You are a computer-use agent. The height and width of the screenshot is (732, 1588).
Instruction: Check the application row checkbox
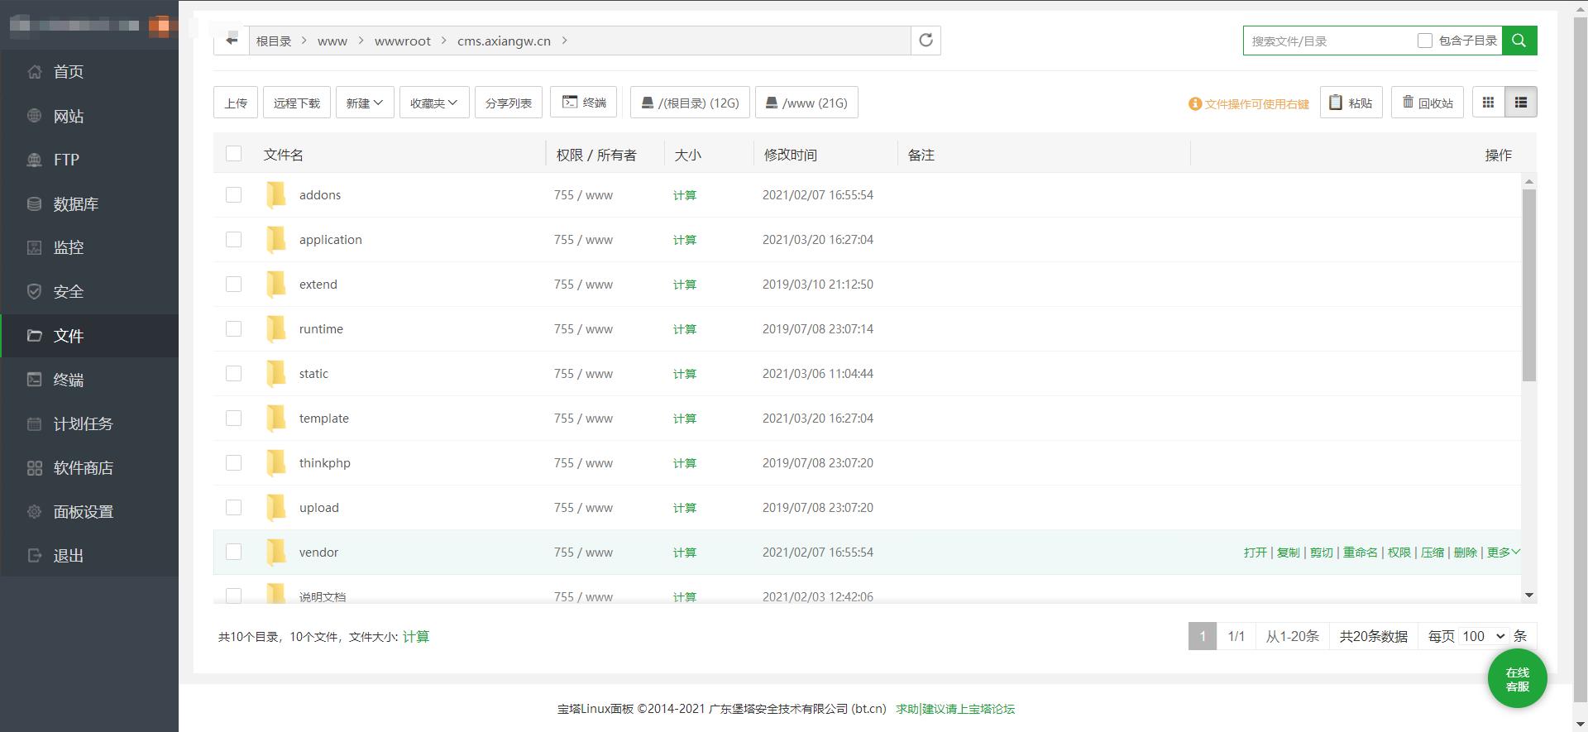[234, 240]
